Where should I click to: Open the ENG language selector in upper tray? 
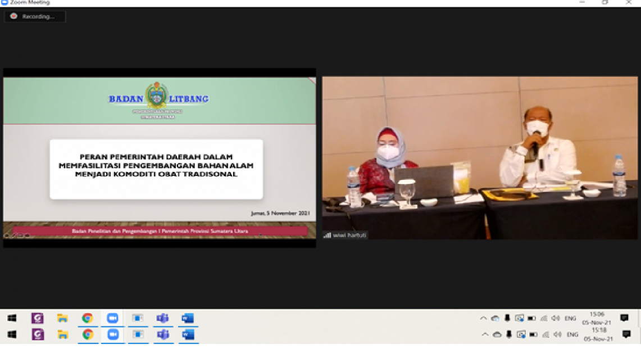570,318
